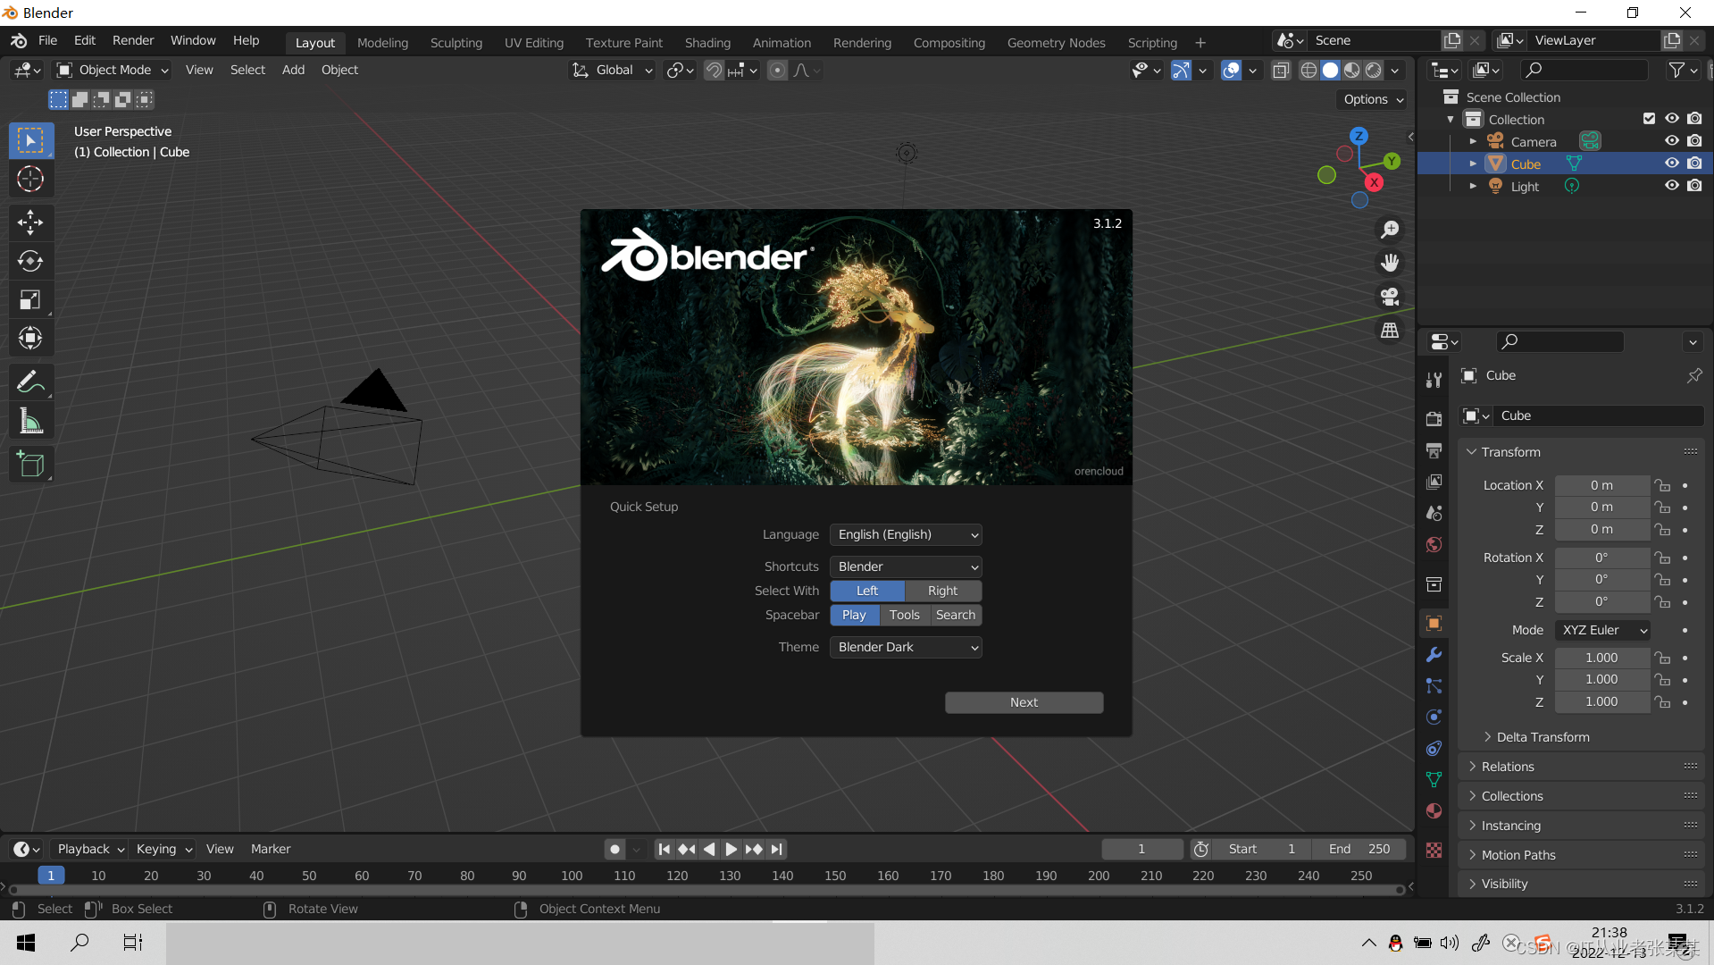This screenshot has height=965, width=1714.
Task: Select the Cursor tool in toolbar
Action: tap(30, 180)
